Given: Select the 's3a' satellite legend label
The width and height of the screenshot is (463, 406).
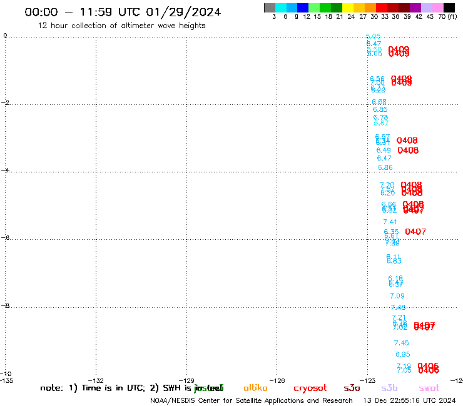Looking at the screenshot, I should 352,388.
